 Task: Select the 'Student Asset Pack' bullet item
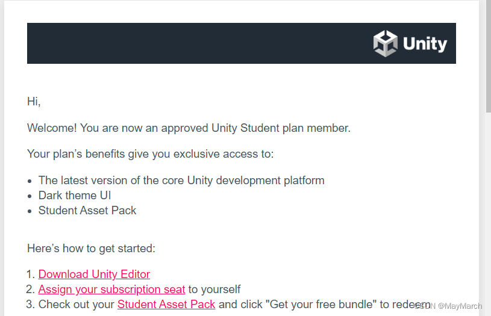point(87,210)
